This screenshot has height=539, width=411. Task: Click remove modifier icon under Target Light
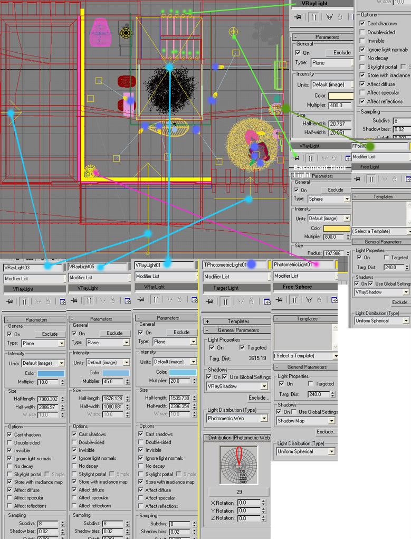251,301
